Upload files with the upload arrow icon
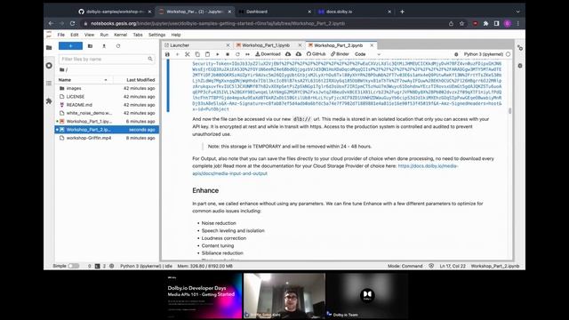 tap(104, 46)
